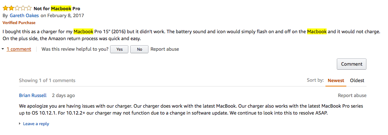The image size is (388, 135).
Task: Sort comments by Newest
Action: [x=336, y=81]
